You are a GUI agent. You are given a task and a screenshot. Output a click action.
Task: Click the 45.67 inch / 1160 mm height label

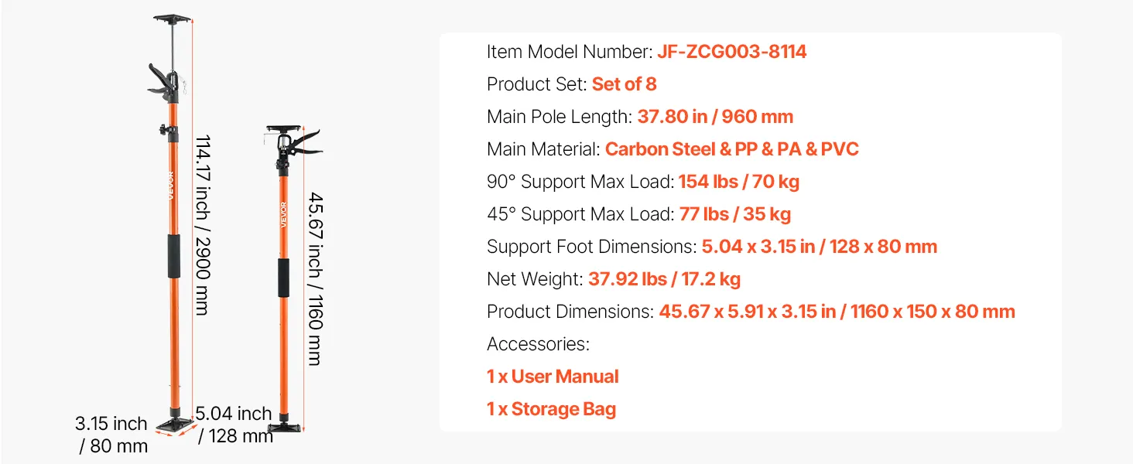[x=314, y=277]
